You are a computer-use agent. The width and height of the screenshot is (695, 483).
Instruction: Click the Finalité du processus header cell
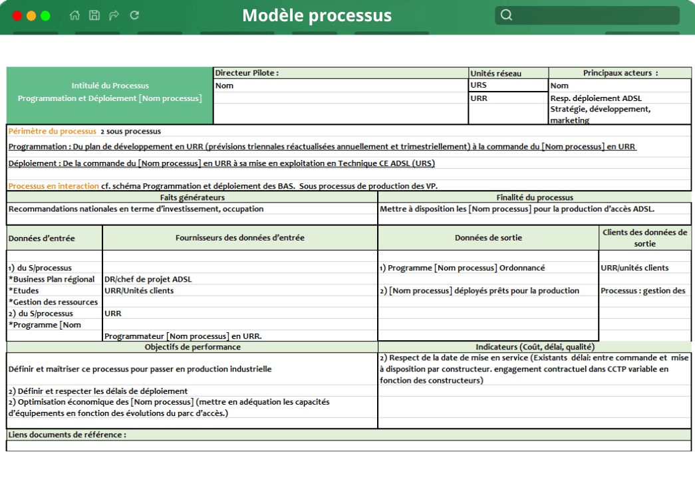coord(534,196)
